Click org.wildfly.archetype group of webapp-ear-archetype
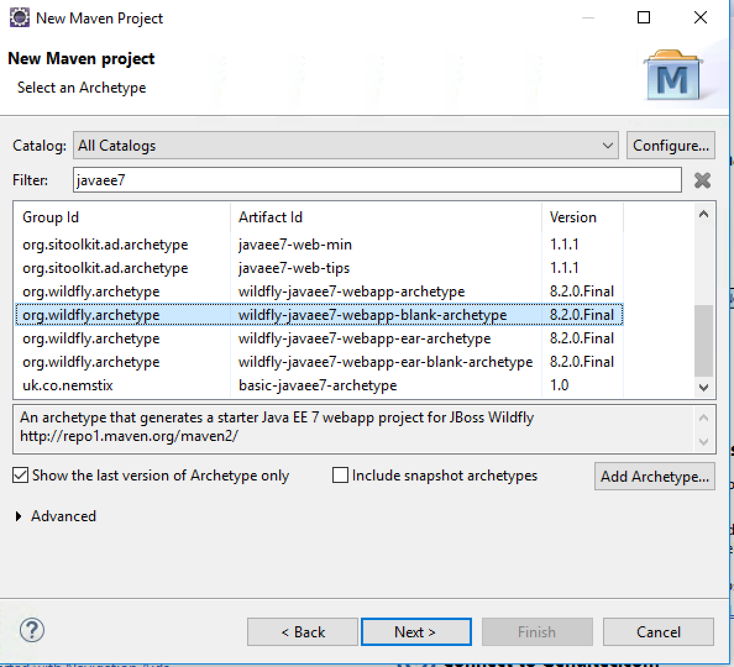This screenshot has width=734, height=667. [91, 338]
